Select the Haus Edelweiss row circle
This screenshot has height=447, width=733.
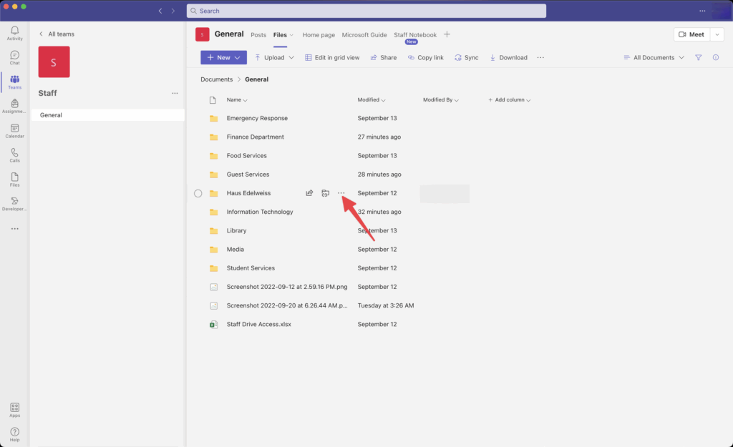(x=198, y=193)
